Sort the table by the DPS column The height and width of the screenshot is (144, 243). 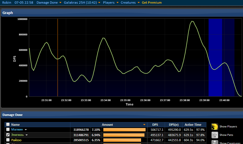[155, 125]
